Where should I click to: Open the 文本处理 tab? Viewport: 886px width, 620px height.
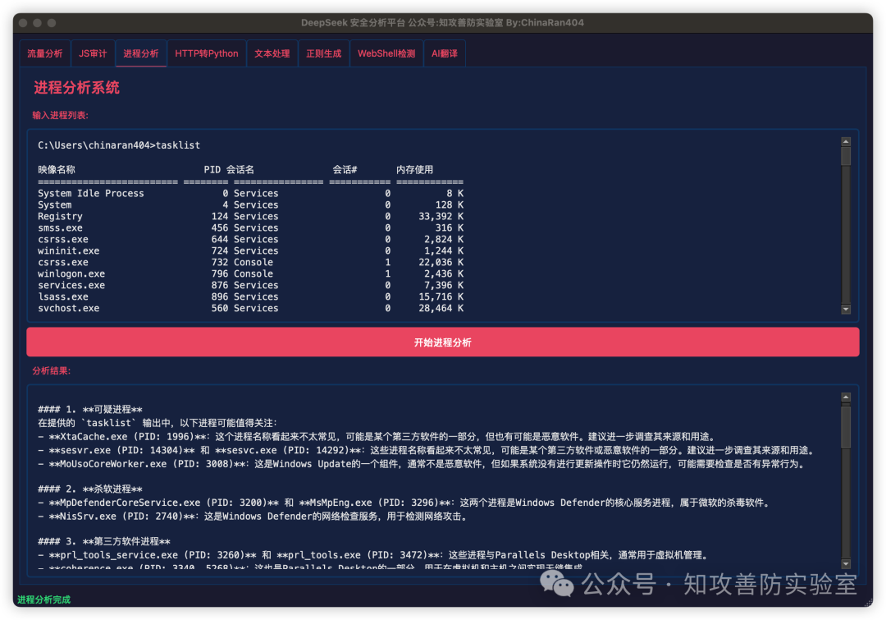coord(272,53)
